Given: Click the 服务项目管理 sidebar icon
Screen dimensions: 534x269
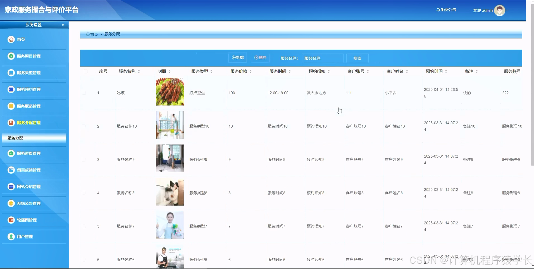Looking at the screenshot, I should (11, 56).
